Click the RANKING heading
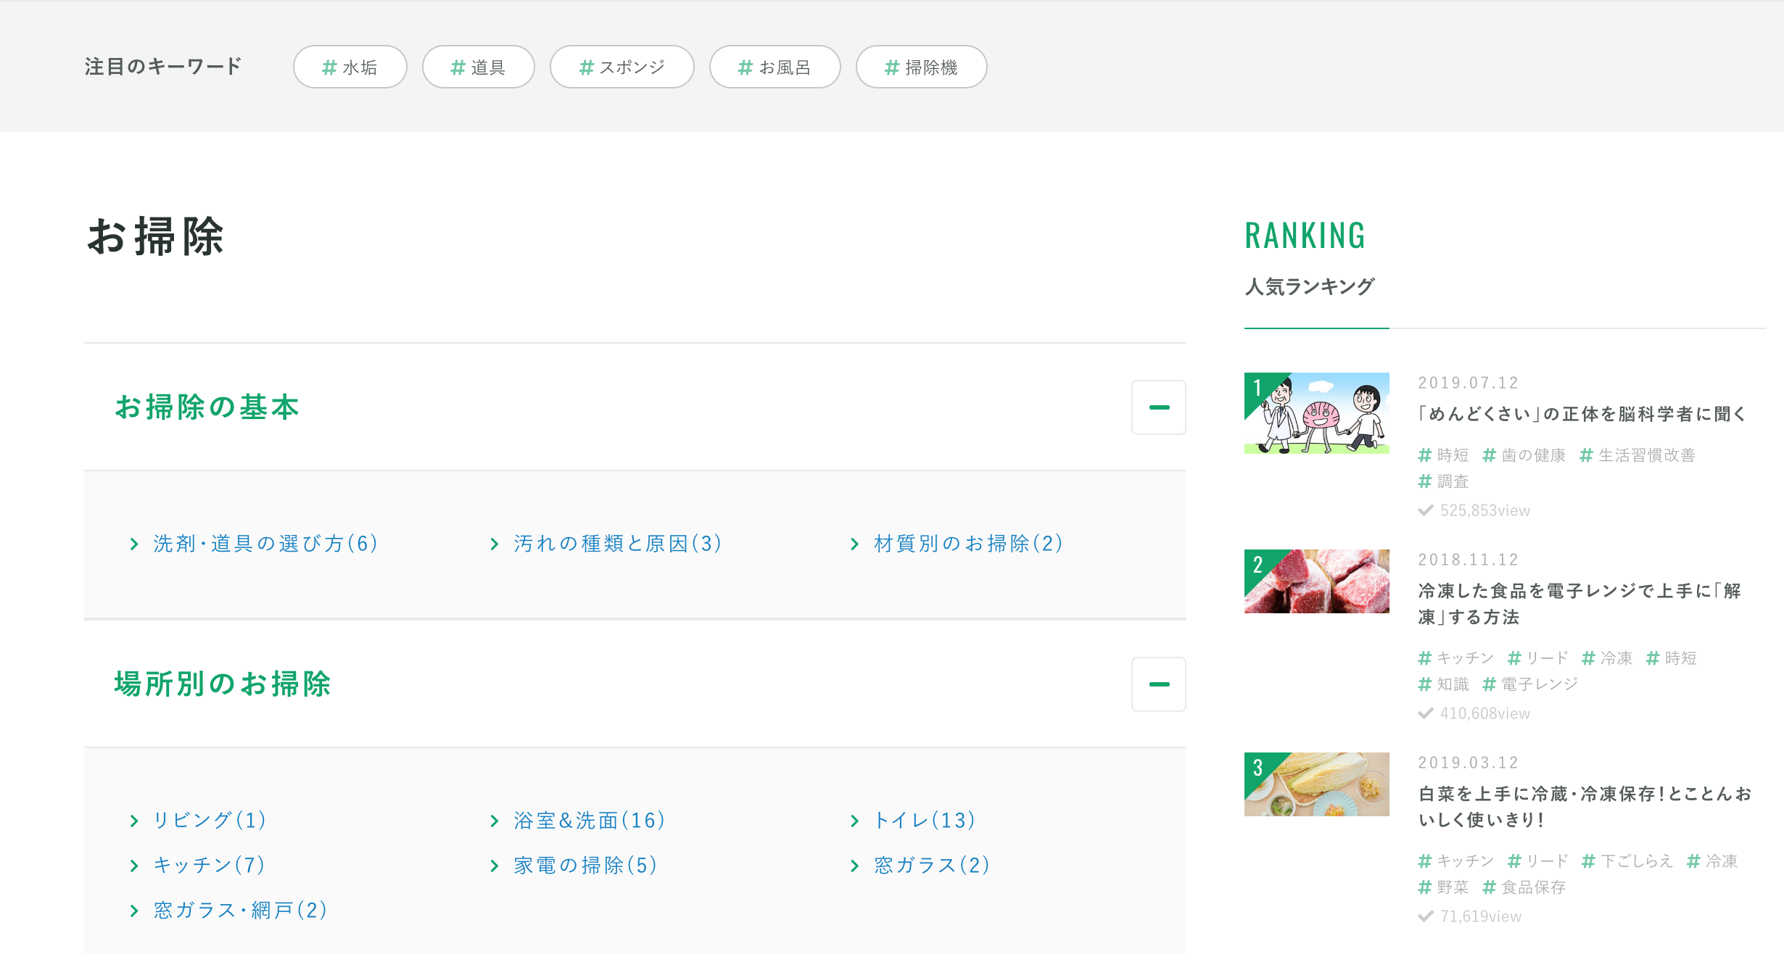Image resolution: width=1784 pixels, height=954 pixels. pyautogui.click(x=1305, y=236)
